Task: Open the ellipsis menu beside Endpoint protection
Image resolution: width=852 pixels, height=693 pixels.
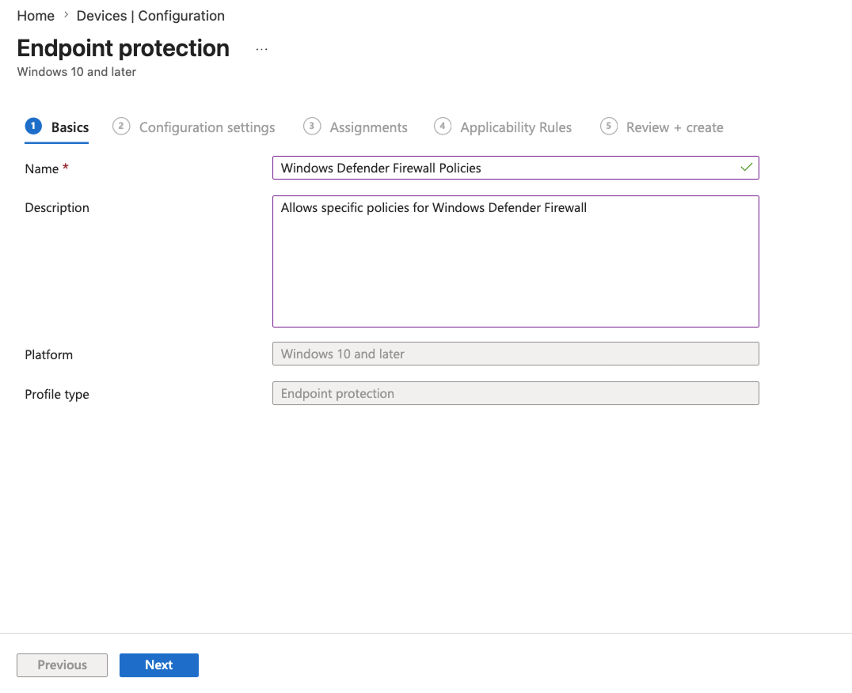Action: point(262,49)
